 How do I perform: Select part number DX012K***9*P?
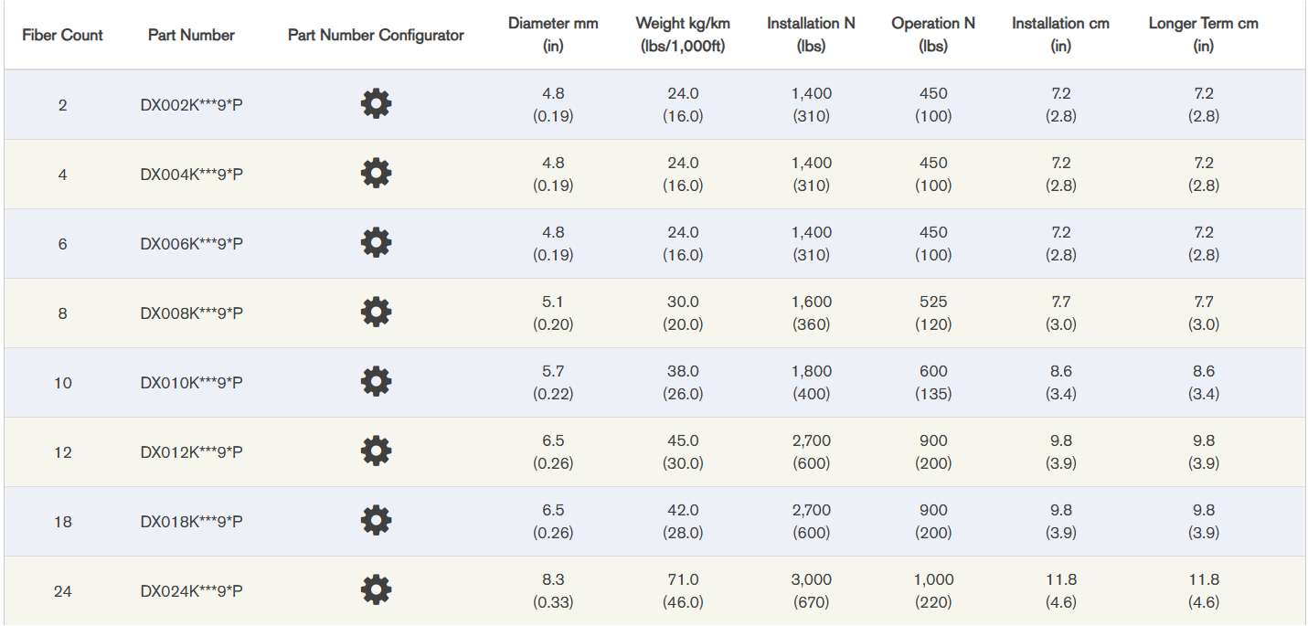pos(191,452)
